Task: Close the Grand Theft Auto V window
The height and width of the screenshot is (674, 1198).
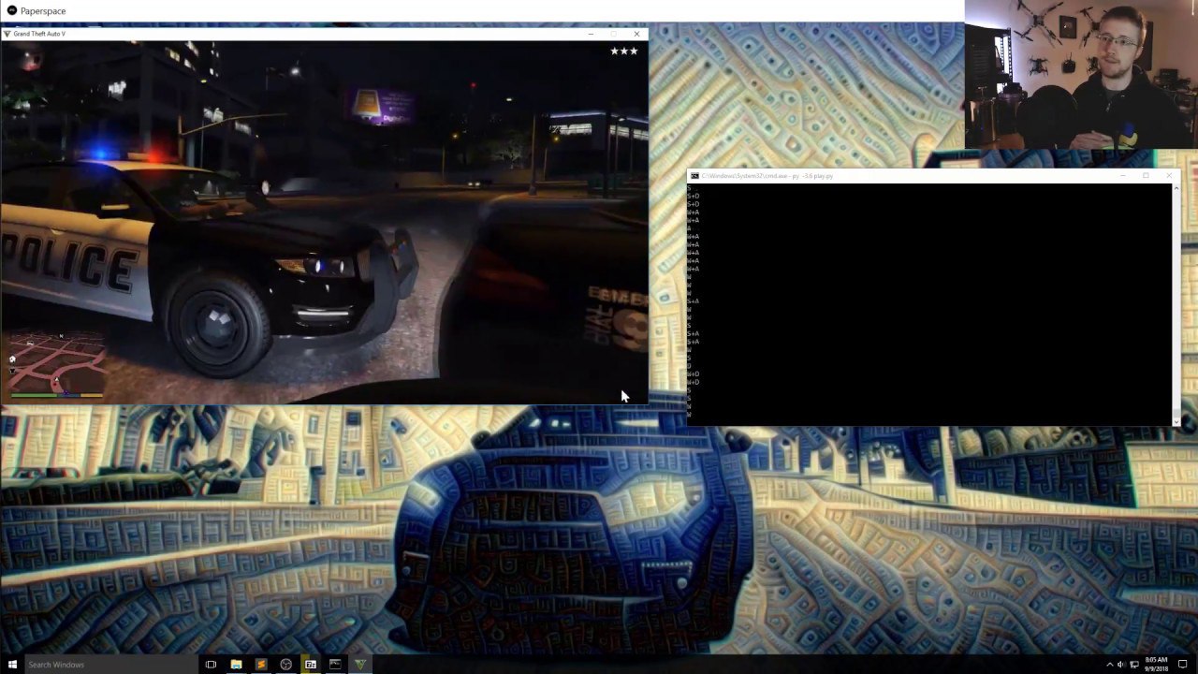Action: click(x=637, y=34)
